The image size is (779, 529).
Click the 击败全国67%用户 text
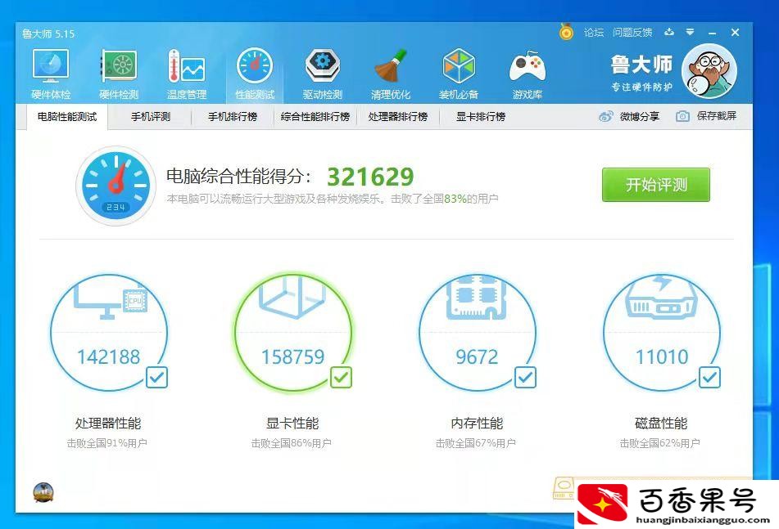coord(475,443)
